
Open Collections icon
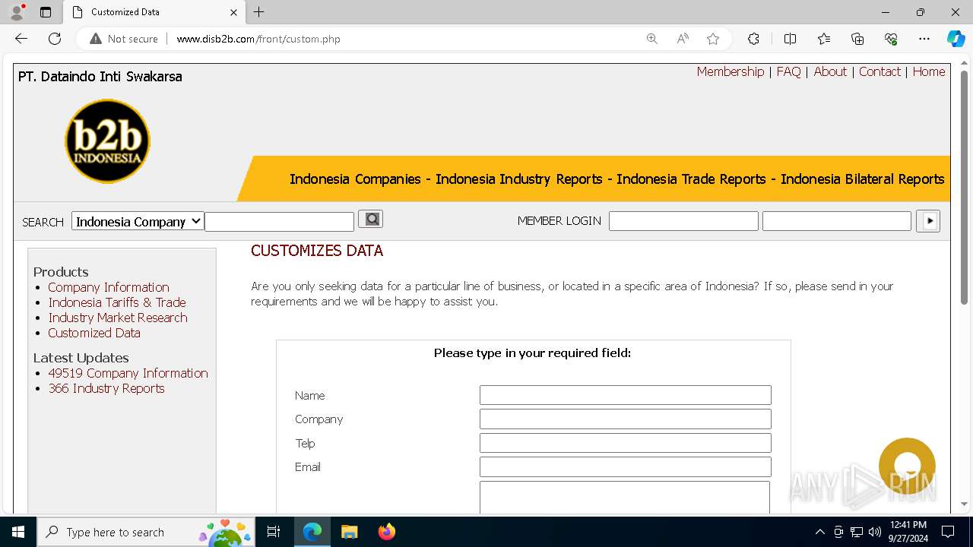click(857, 39)
